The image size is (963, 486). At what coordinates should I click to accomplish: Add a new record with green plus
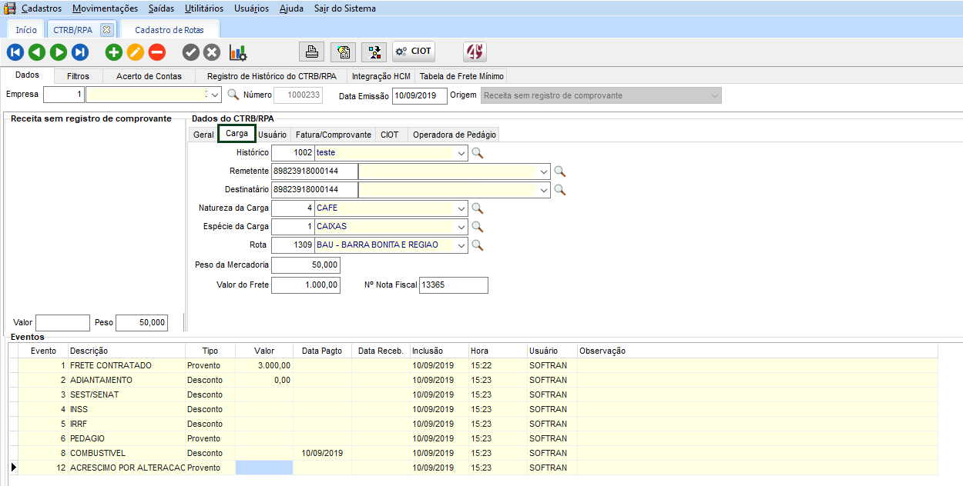pos(114,52)
